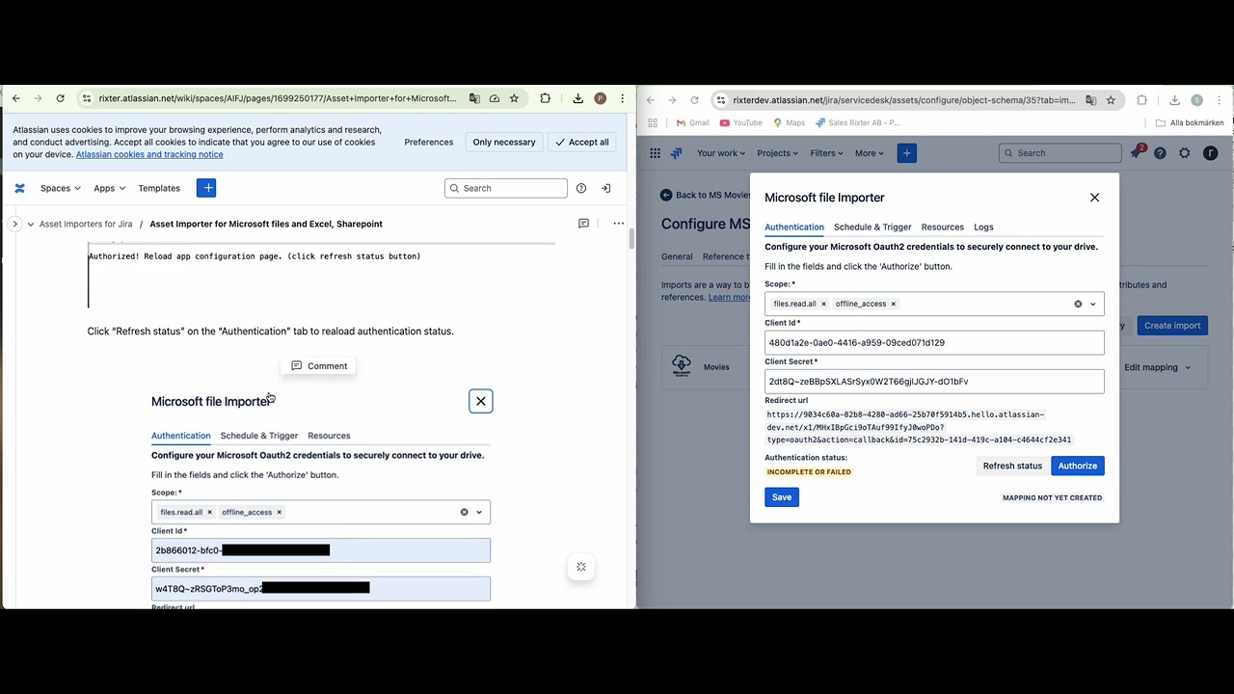Screen dimensions: 1234x694
Task: Remove the offline_access scope chip in Jira dialog
Action: point(893,304)
